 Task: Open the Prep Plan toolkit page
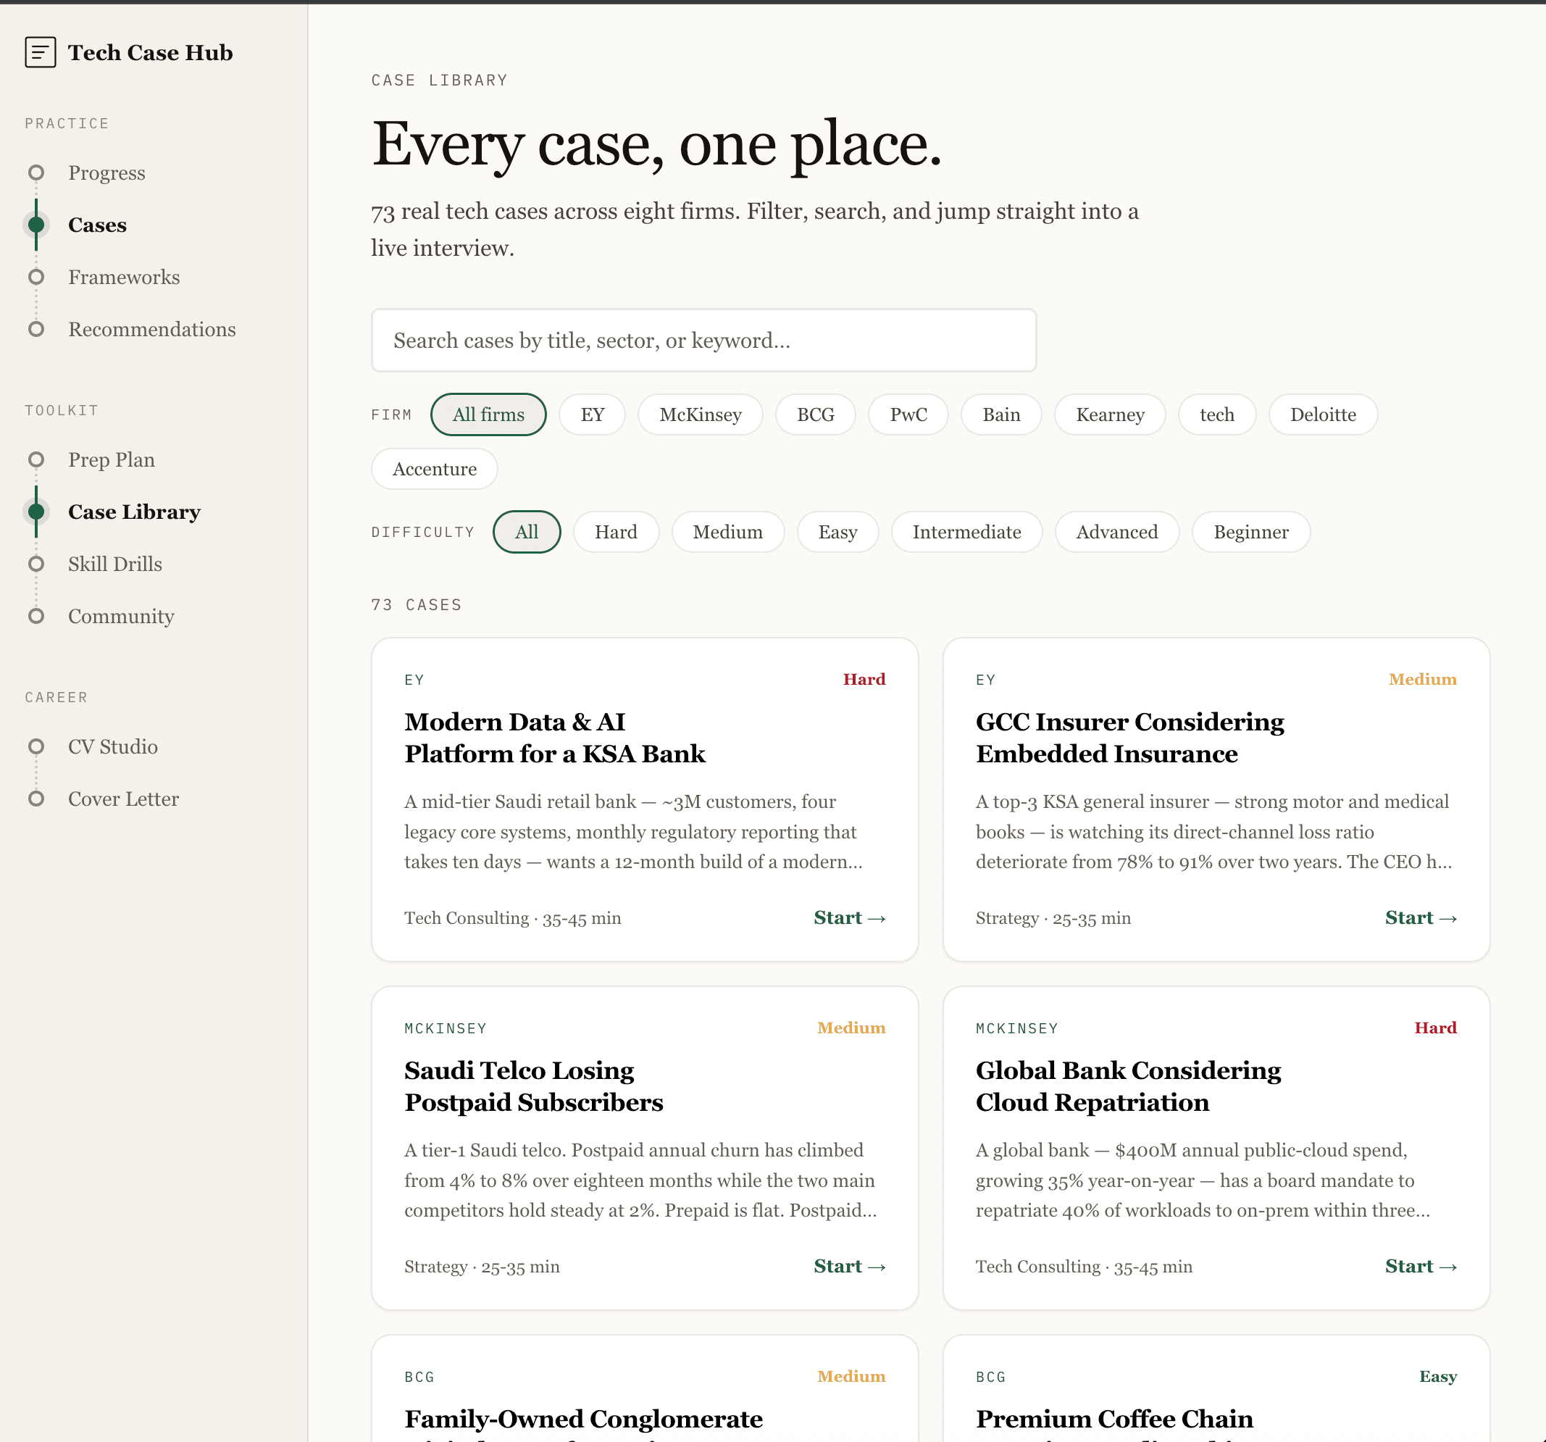tap(112, 459)
